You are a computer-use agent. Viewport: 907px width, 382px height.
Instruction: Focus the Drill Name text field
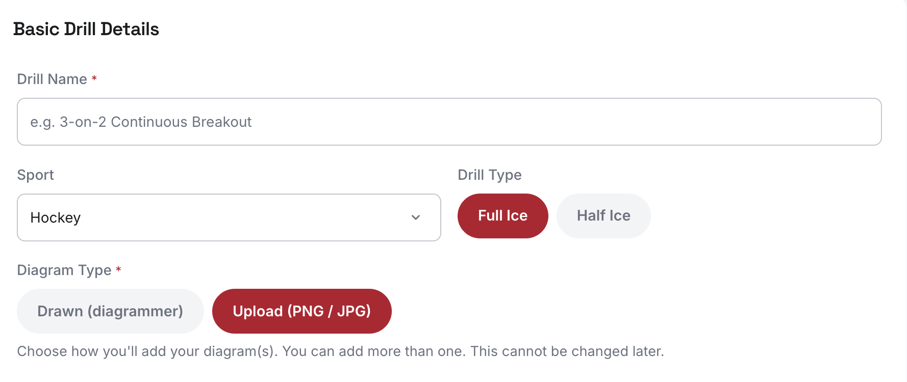tap(449, 122)
